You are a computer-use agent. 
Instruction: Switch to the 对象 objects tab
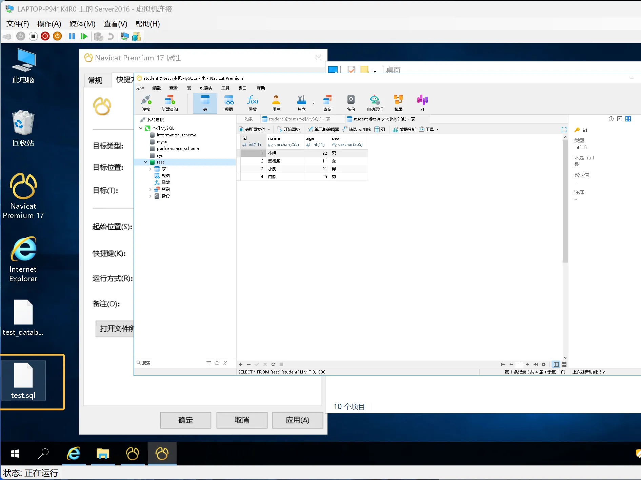pos(248,119)
